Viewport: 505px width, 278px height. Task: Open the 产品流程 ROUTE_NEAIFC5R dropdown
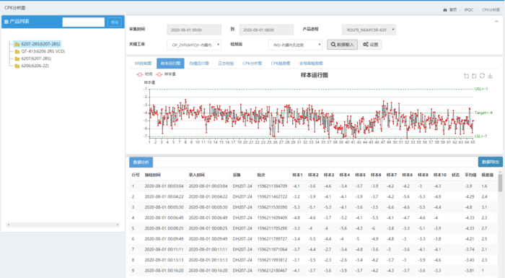pyautogui.click(x=369, y=30)
